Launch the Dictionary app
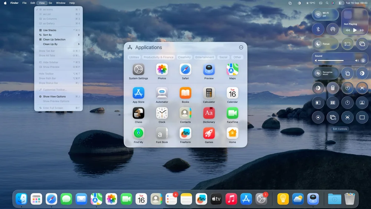The height and width of the screenshot is (209, 371). (209, 113)
